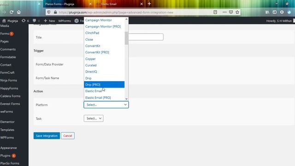Open HappyForms in the sidebar

coord(9,88)
